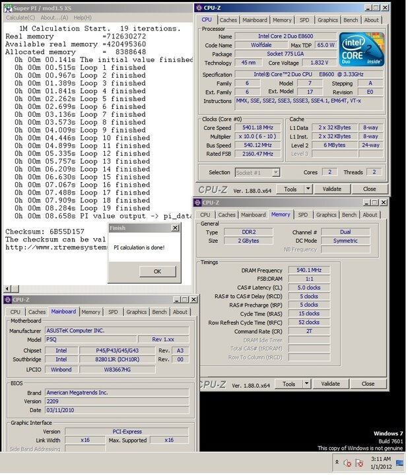This screenshot has width=408, height=475.
Task: Click the ASUSTeK Computer INC. manufacturer field
Action: (x=117, y=331)
